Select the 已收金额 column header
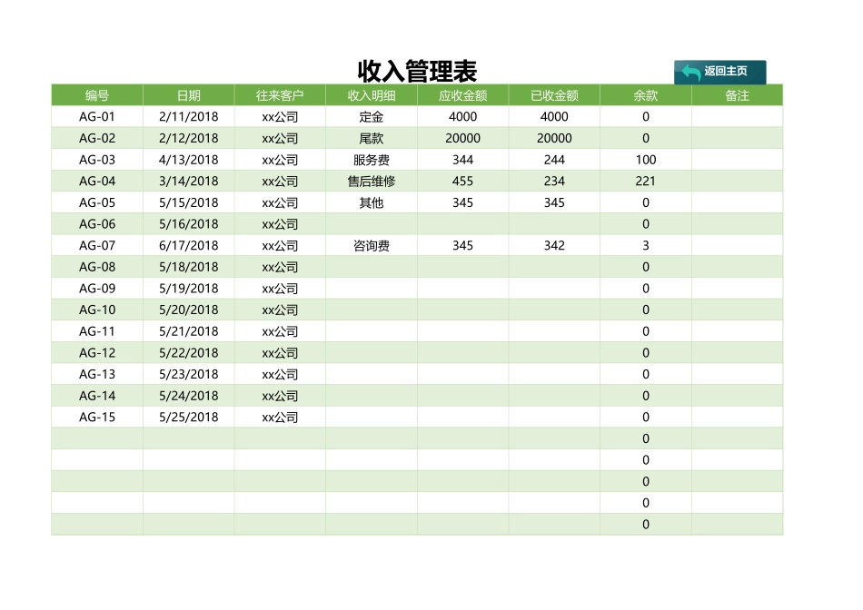The height and width of the screenshot is (610, 863). pyautogui.click(x=554, y=95)
